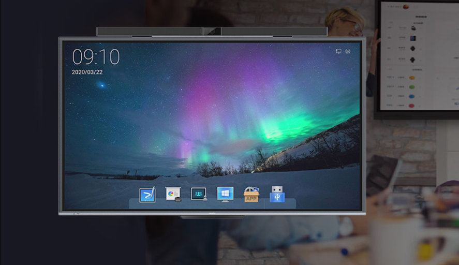Select the 2020/03/22 date text
The image size is (459, 265).
87,72
